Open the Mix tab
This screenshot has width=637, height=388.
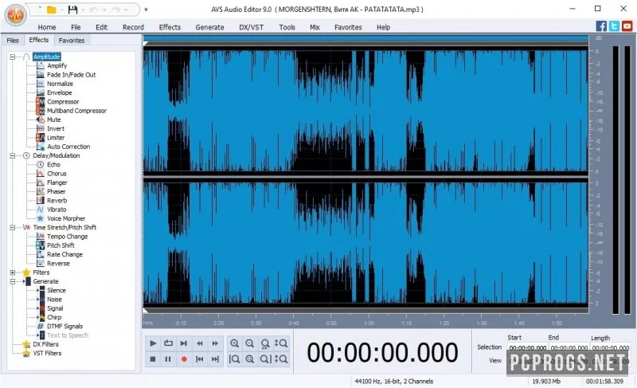315,27
